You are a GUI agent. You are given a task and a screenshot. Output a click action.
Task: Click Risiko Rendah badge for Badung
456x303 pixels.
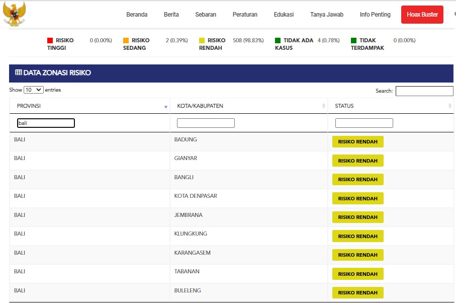click(x=357, y=142)
